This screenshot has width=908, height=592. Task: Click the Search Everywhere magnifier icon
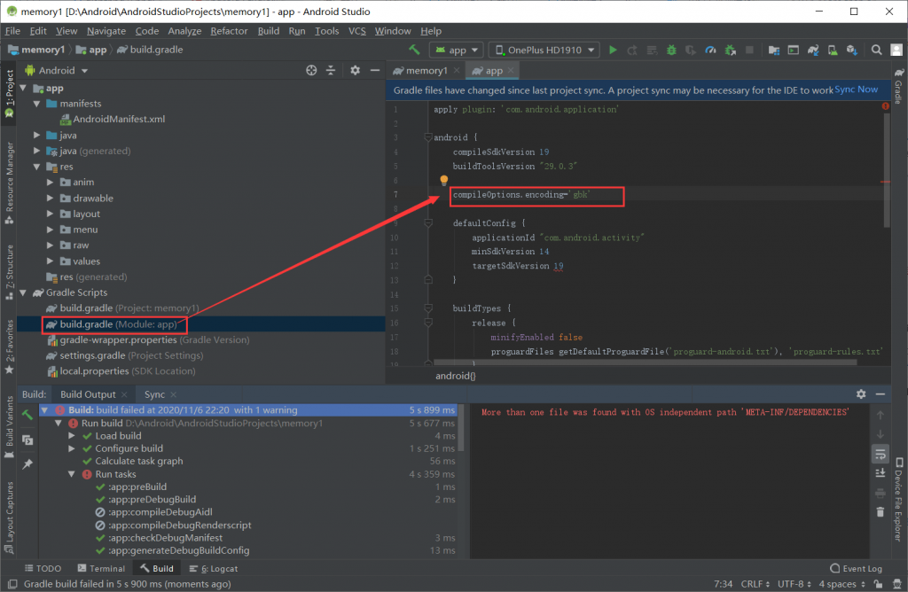(x=877, y=51)
